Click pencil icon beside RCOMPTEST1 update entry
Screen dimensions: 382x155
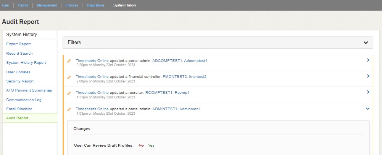click(69, 93)
